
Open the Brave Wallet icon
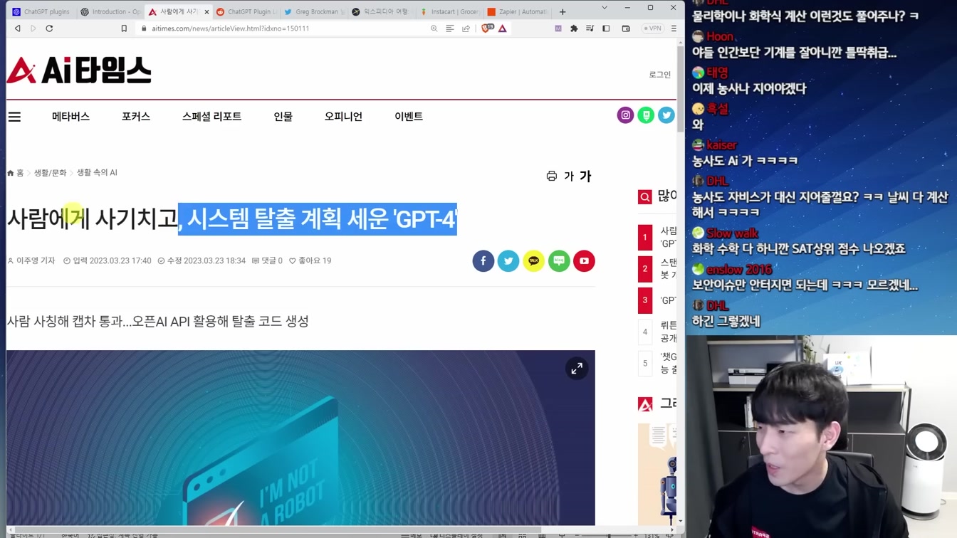pos(626,28)
